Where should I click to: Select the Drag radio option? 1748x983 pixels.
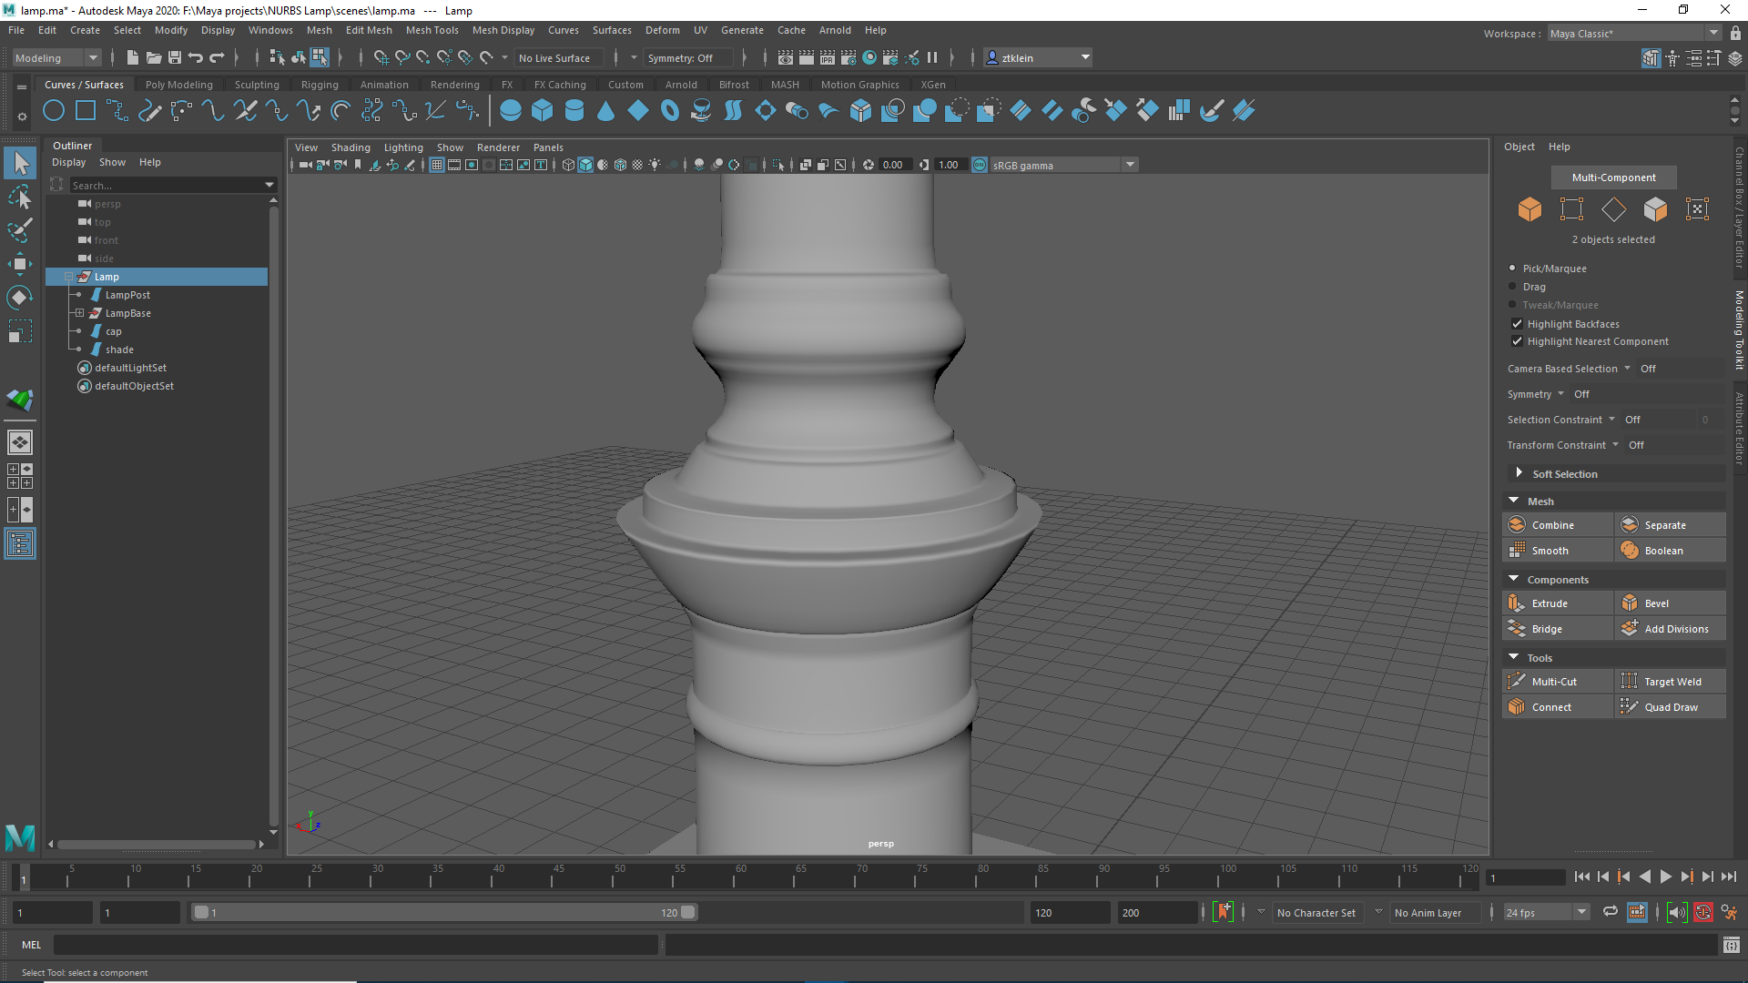pyautogui.click(x=1513, y=287)
